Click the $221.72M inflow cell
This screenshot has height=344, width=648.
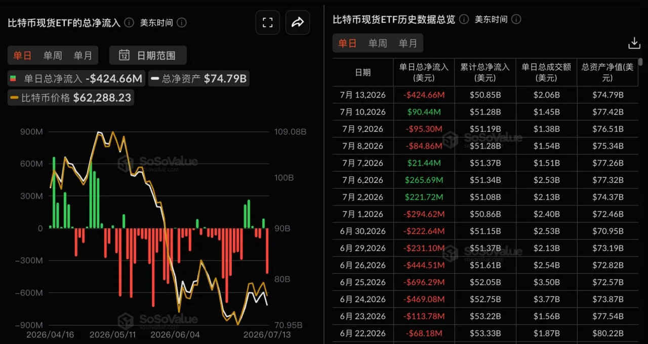point(424,197)
